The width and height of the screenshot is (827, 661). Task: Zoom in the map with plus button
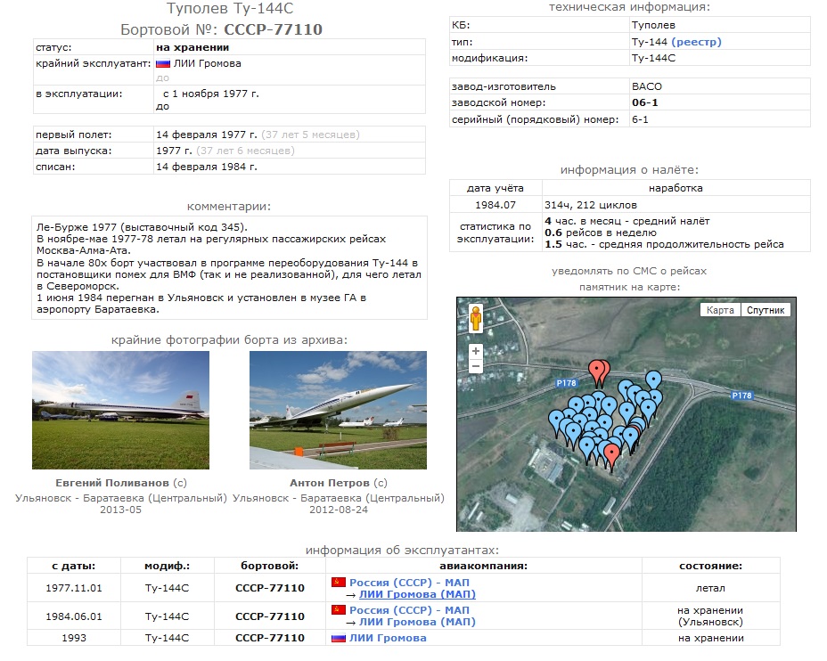coord(476,351)
